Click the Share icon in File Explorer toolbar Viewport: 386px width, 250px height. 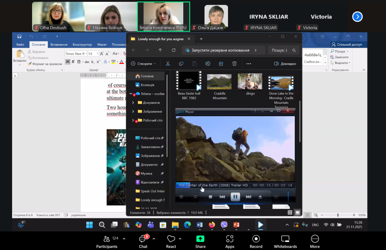tap(221, 64)
